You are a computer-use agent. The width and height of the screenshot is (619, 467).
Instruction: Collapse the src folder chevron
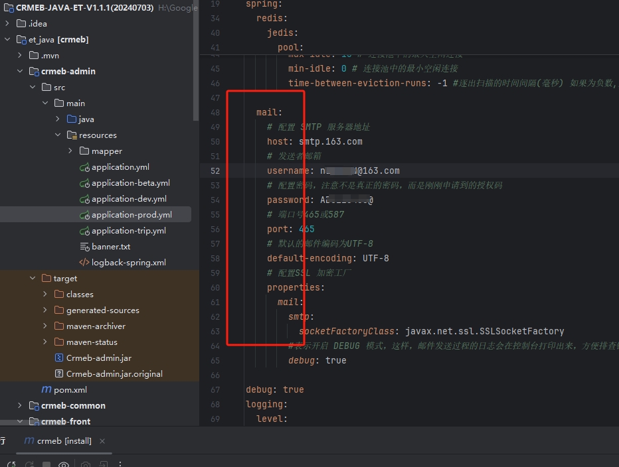click(33, 87)
